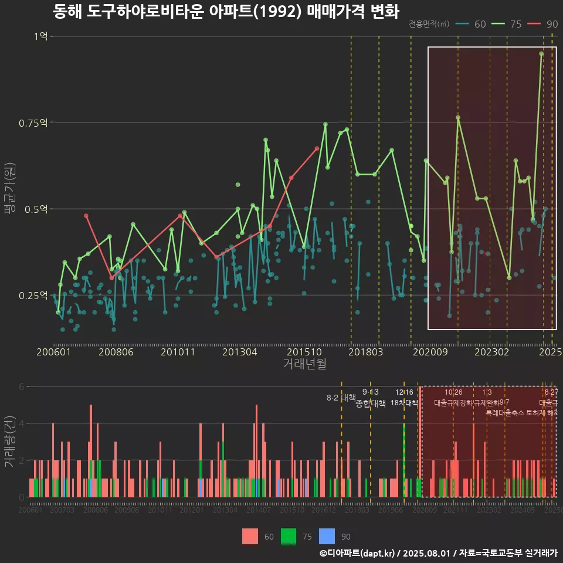The width and height of the screenshot is (563, 563).
Task: Click the 대출규제강화 annotation text
Action: click(453, 403)
